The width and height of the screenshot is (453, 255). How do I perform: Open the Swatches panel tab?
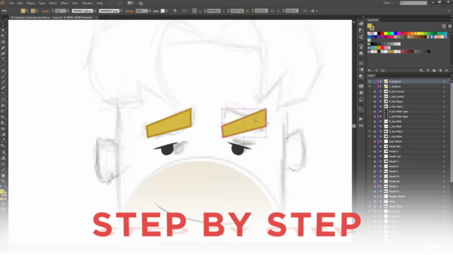[373, 20]
